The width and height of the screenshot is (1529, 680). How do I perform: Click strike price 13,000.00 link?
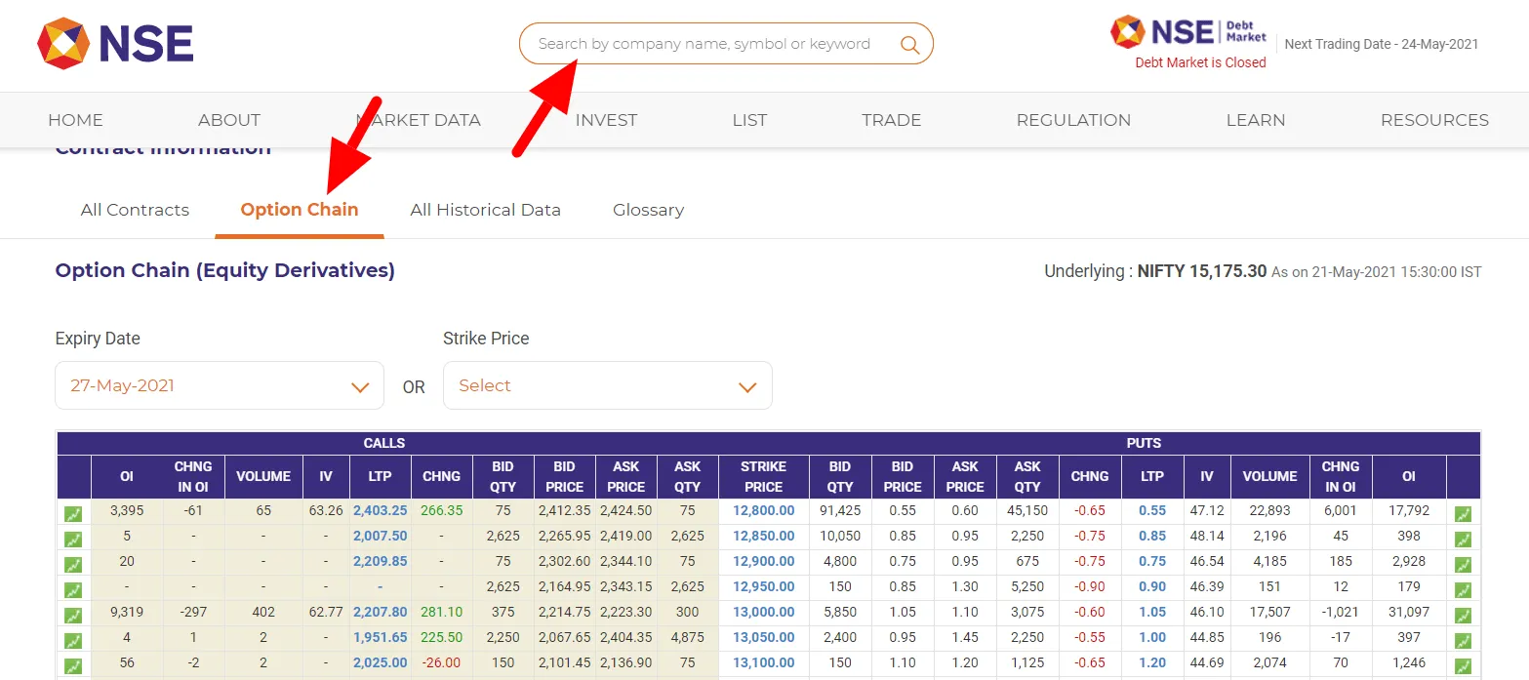(763, 613)
